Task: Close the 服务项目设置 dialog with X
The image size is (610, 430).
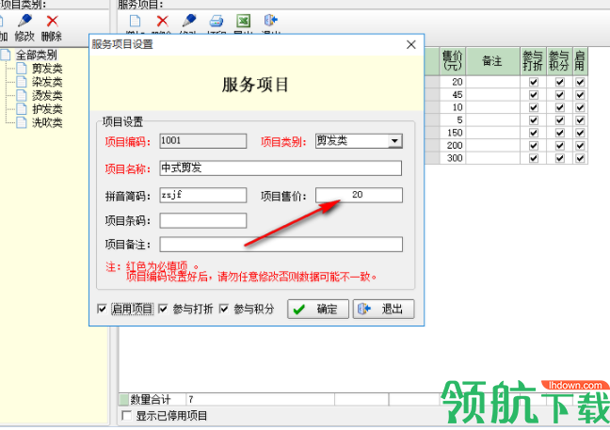Action: click(x=411, y=45)
